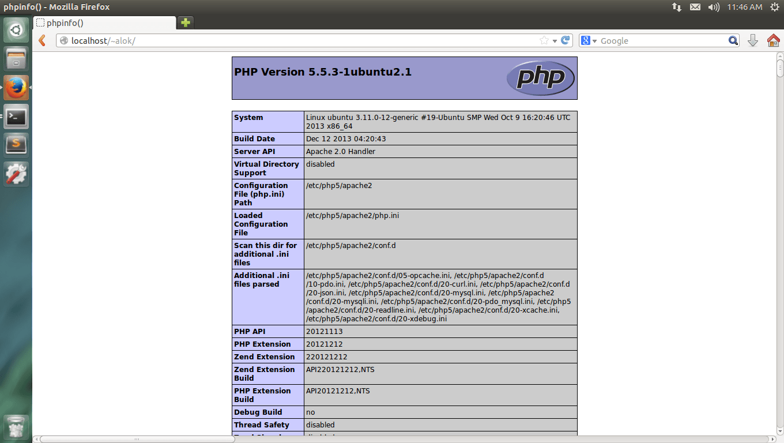Reload the page with the refresh icon
This screenshot has height=443, width=784.
566,40
